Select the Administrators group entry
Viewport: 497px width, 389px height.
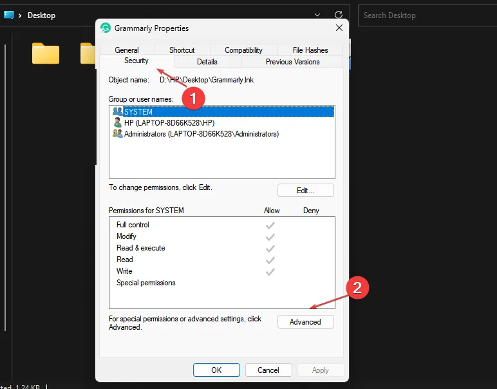click(222, 134)
